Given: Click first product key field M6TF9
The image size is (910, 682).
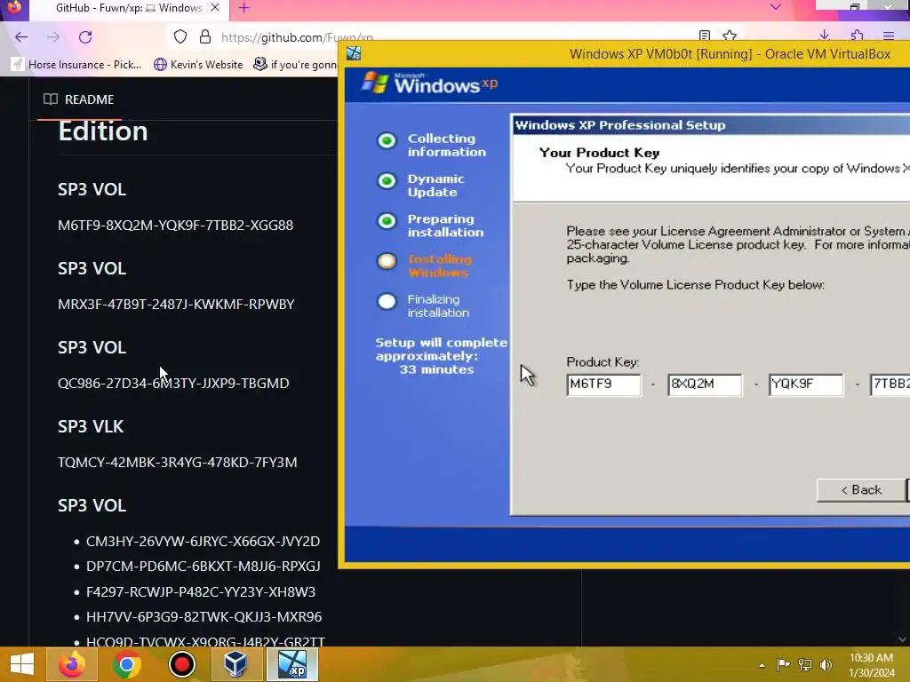Looking at the screenshot, I should point(603,385).
